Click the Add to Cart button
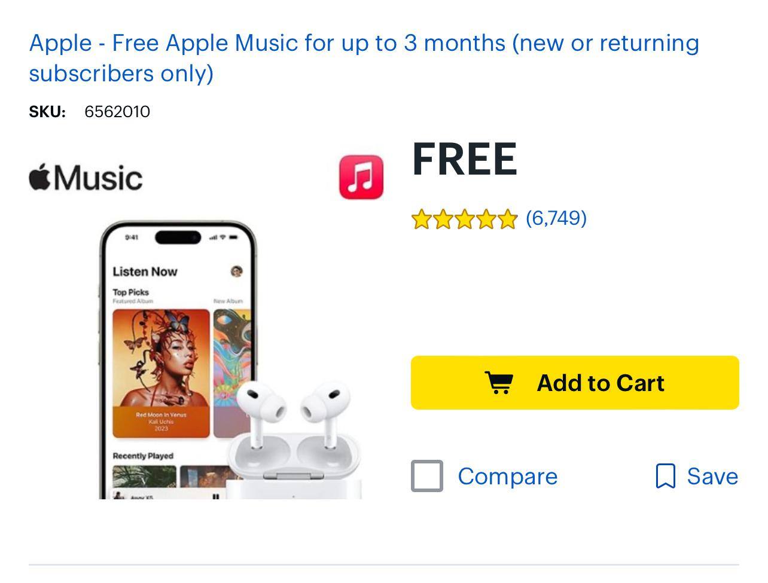This screenshot has width=768, height=583. [x=574, y=383]
